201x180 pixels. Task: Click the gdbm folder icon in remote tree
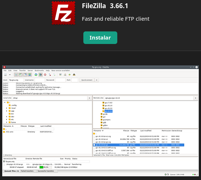click(x=101, y=125)
